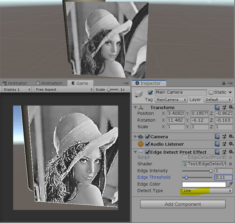Screen dimensions: 235x223
Task: Open Transform preset selector icon
Action: [224, 107]
